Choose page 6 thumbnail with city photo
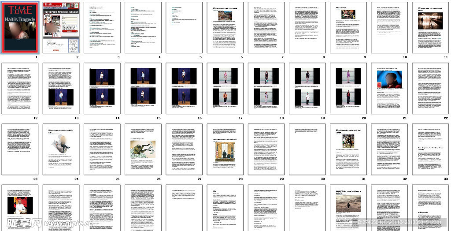The image size is (451, 231). tap(225, 28)
